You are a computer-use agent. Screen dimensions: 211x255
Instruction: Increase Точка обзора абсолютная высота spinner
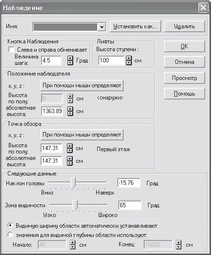(70, 158)
